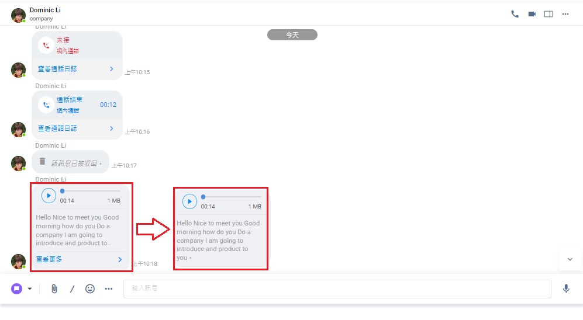The height and width of the screenshot is (320, 583).
Task: Play the expanded voice message on right
Action: tap(189, 201)
